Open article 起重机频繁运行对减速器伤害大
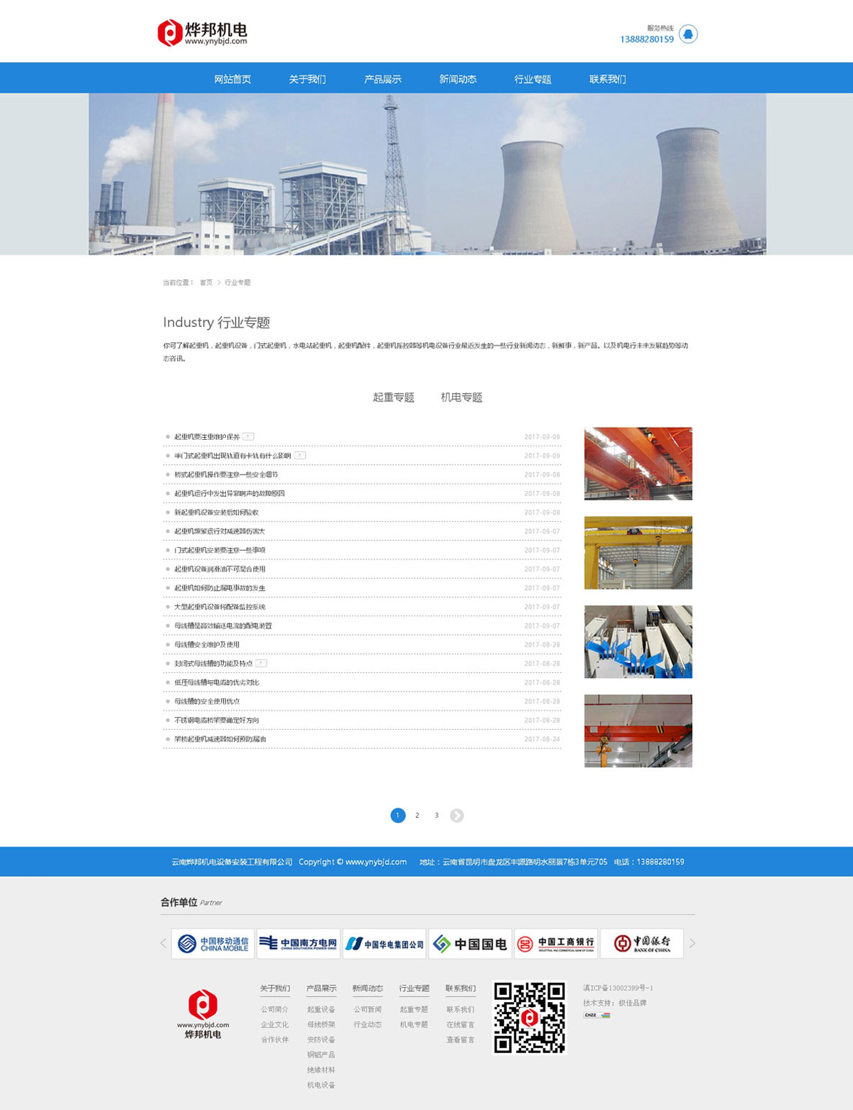 [x=220, y=532]
